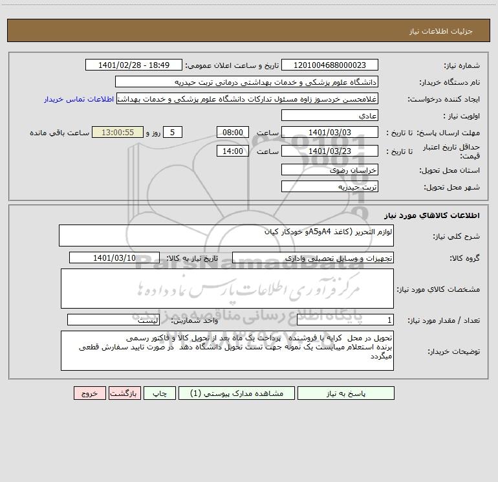Click response deadline date 1401/03/03
Image resolution: width=498 pixels, height=482 pixels.
(330, 132)
